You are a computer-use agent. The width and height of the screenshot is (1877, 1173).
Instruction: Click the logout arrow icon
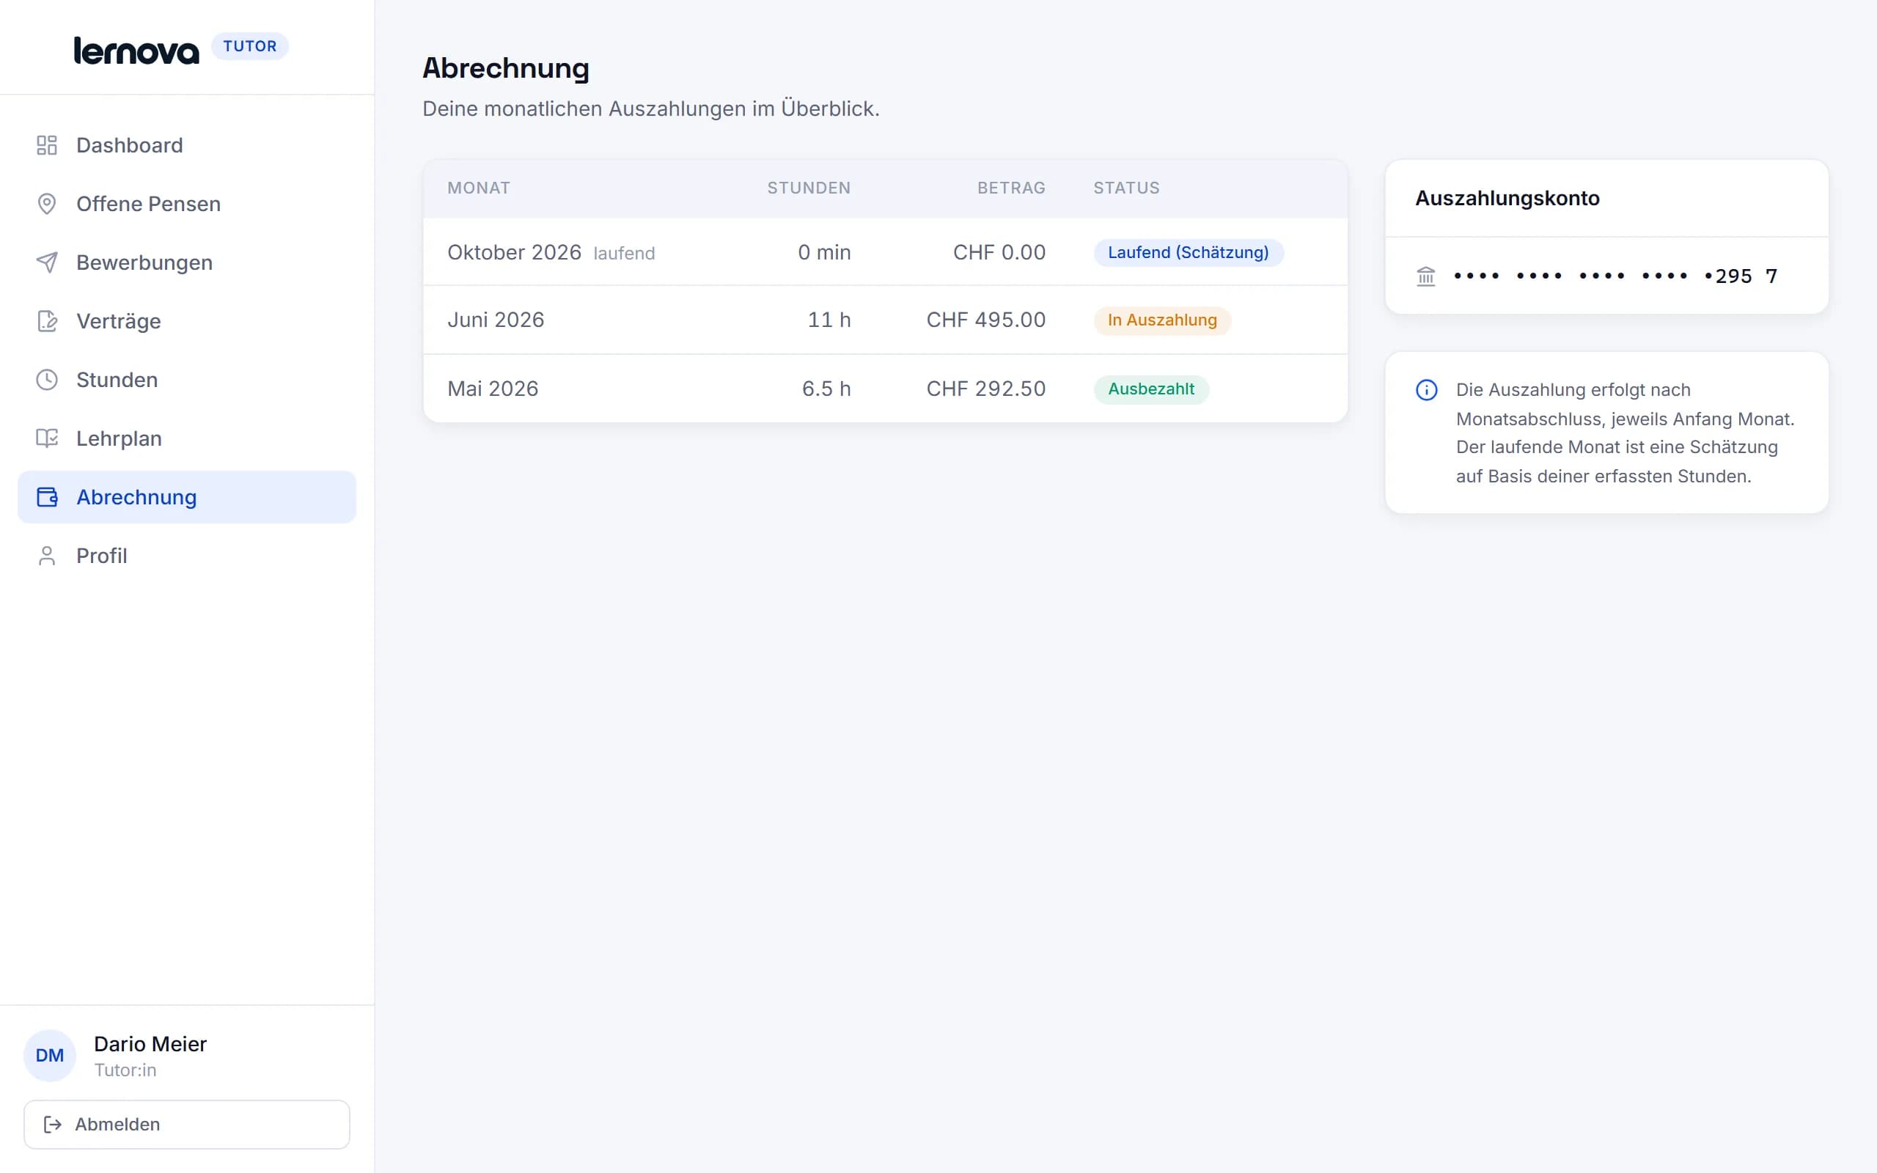[x=52, y=1124]
